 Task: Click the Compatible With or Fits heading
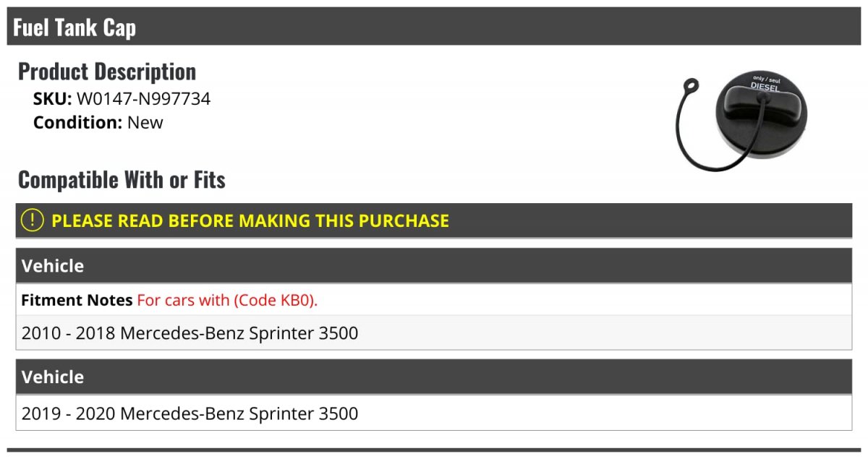coord(122,180)
